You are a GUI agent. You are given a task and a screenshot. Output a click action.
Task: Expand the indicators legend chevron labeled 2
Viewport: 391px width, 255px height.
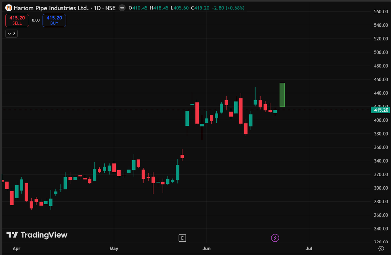pos(11,34)
